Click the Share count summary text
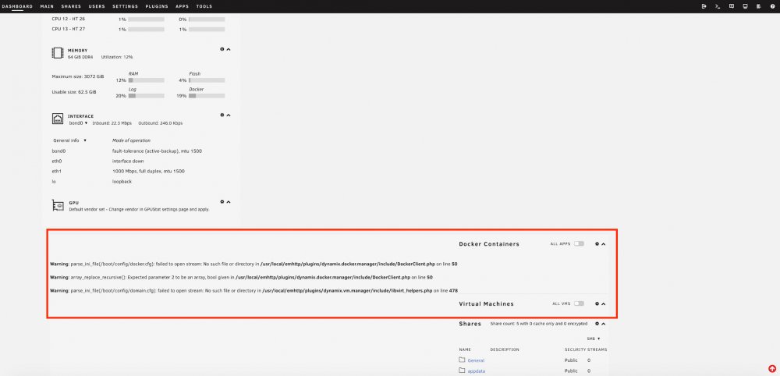This screenshot has width=780, height=376. 539,324
